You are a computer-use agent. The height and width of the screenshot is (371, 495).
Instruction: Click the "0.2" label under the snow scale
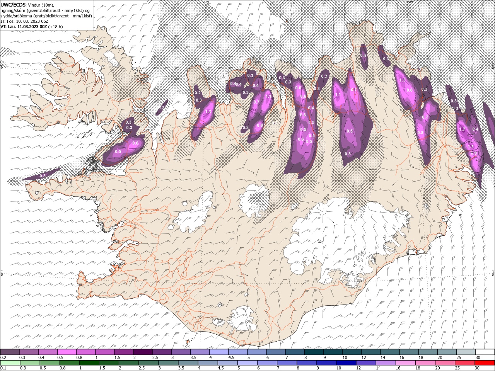point(3,357)
